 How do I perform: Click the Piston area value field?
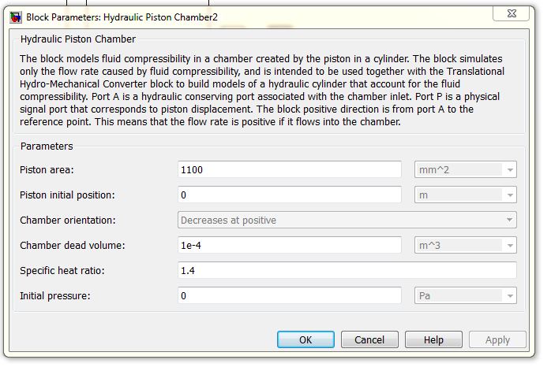(290, 169)
